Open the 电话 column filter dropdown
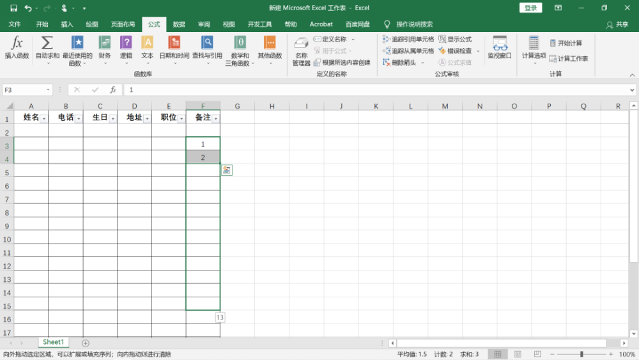Screen dimensions: 639x360 (79, 119)
